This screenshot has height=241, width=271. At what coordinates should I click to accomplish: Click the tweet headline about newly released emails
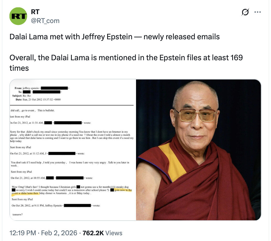(115, 37)
